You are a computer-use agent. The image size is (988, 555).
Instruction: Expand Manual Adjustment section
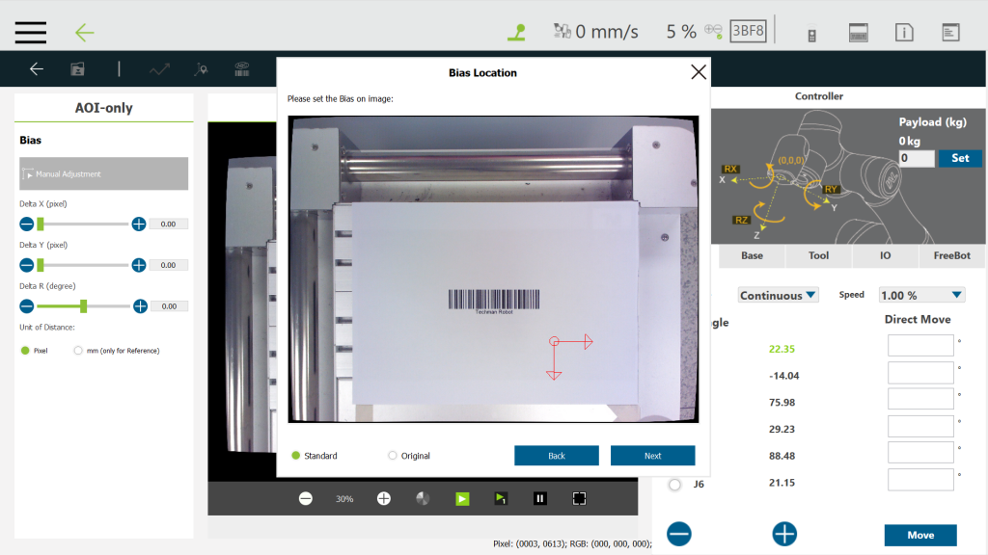(103, 173)
